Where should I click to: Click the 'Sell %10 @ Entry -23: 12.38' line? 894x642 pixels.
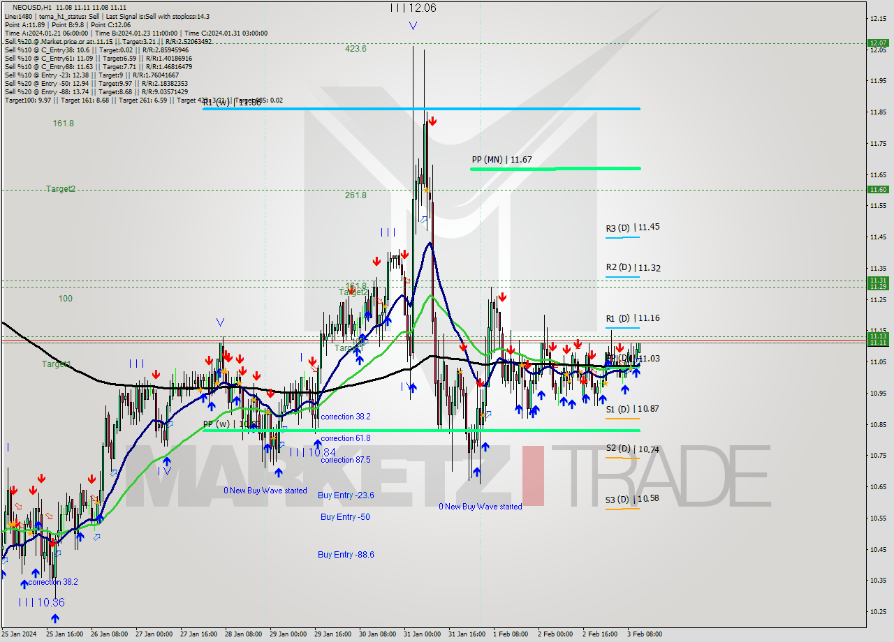coord(91,75)
